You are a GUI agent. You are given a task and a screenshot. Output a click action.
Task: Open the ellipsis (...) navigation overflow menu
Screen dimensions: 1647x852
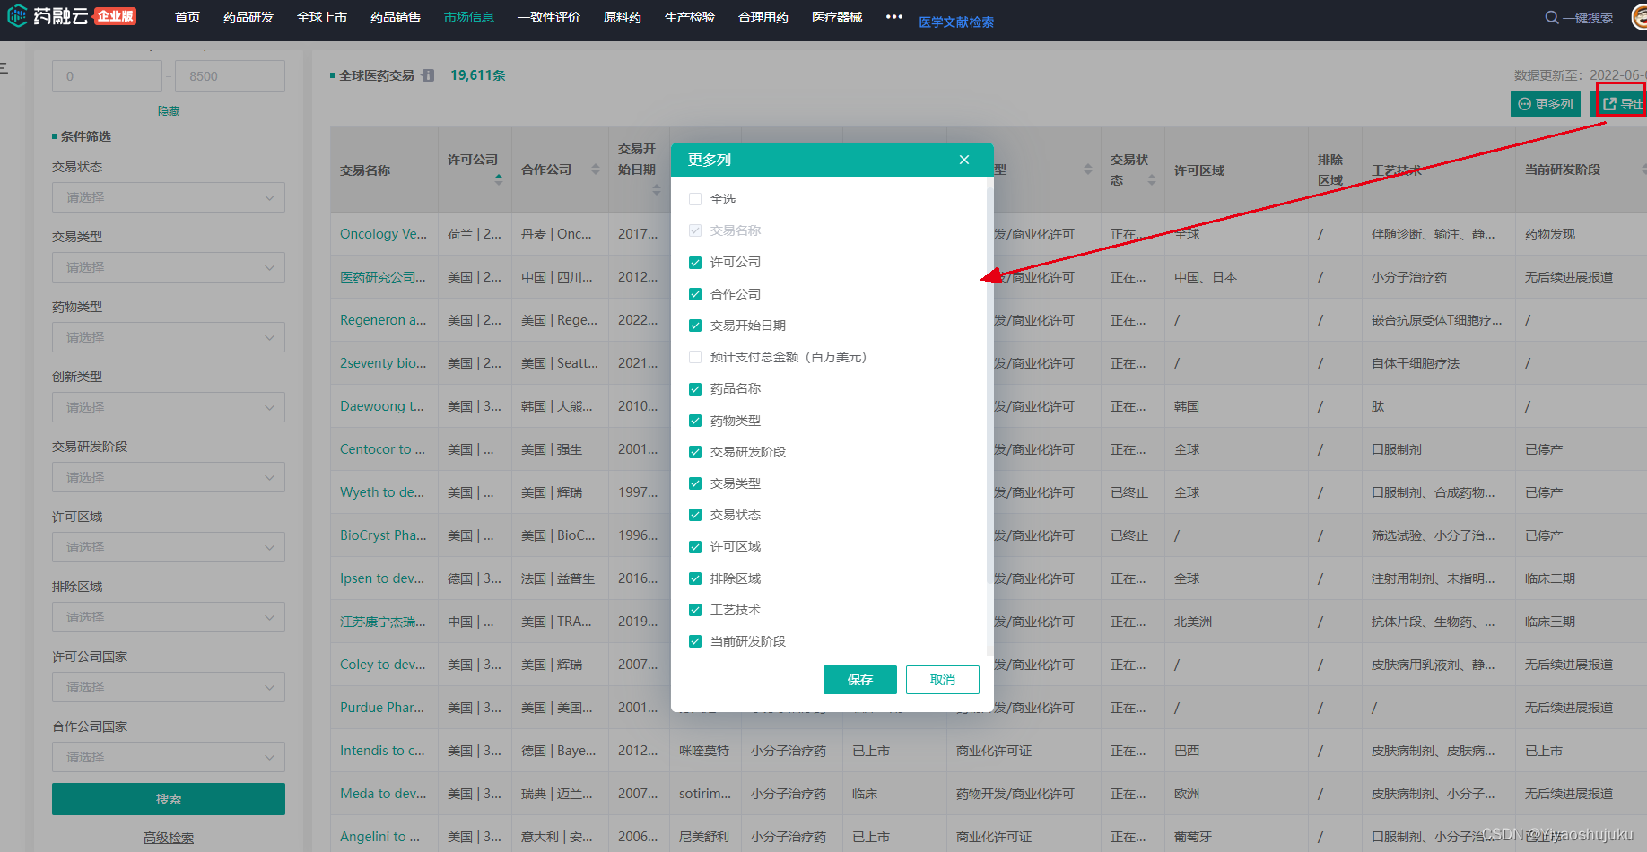(893, 15)
